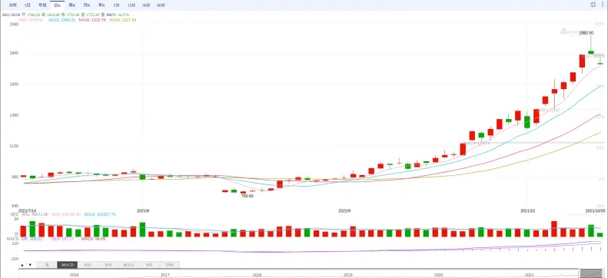Image resolution: width=608 pixels, height=278 pixels.
Task: Click the DIF value in the MACD legend
Action: (x=31, y=239)
